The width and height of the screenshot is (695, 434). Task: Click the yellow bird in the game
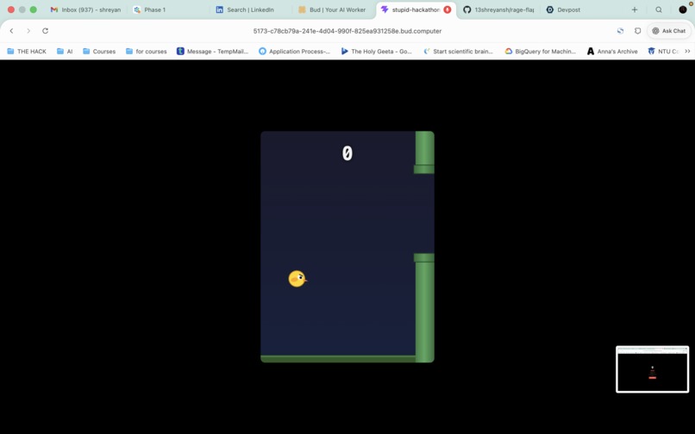[297, 278]
